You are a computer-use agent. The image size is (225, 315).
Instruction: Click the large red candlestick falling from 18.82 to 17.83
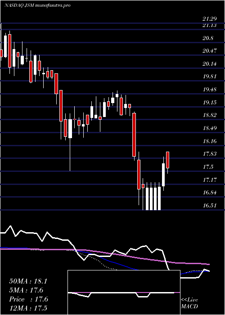tap(134, 135)
